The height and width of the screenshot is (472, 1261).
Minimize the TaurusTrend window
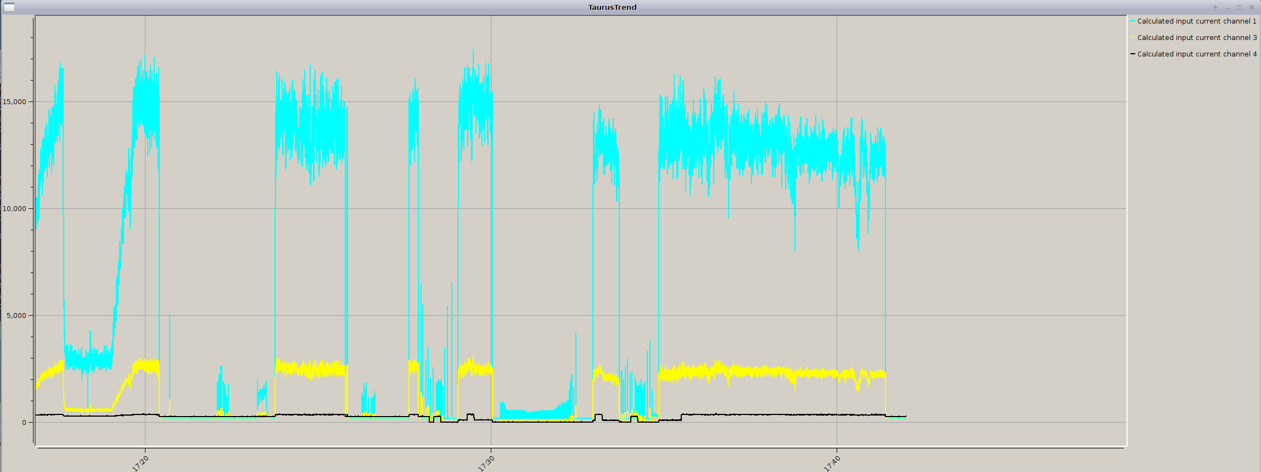coord(1227,7)
